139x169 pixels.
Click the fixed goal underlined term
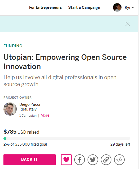tap(39, 144)
